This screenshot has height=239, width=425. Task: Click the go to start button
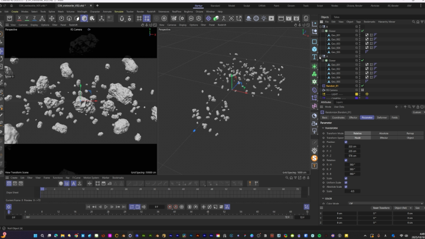coord(87,207)
